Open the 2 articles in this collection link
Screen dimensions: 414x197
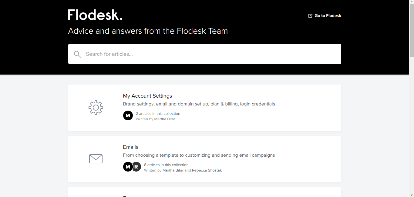(158, 113)
